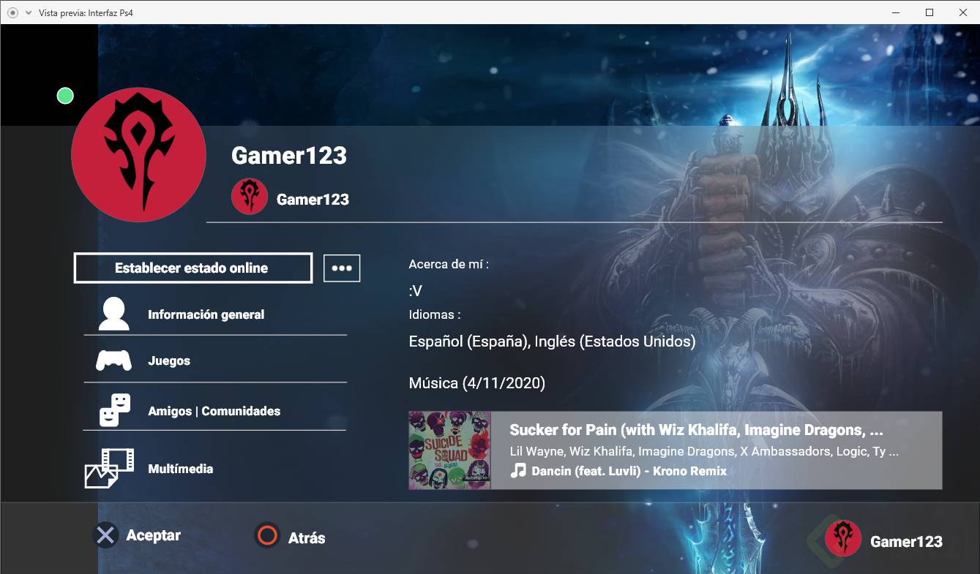The height and width of the screenshot is (574, 980).
Task: Click the X cross icon beside Aceptar
Action: [x=105, y=535]
